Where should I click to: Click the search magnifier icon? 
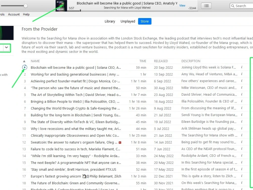pos(233,6)
